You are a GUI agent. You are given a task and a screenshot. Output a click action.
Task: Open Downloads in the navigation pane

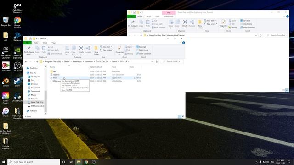pyautogui.click(x=35, y=91)
